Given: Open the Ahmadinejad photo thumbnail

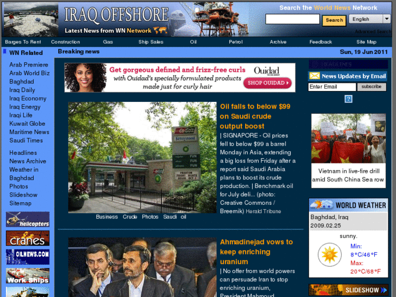Looking at the screenshot, I should click(142, 267).
